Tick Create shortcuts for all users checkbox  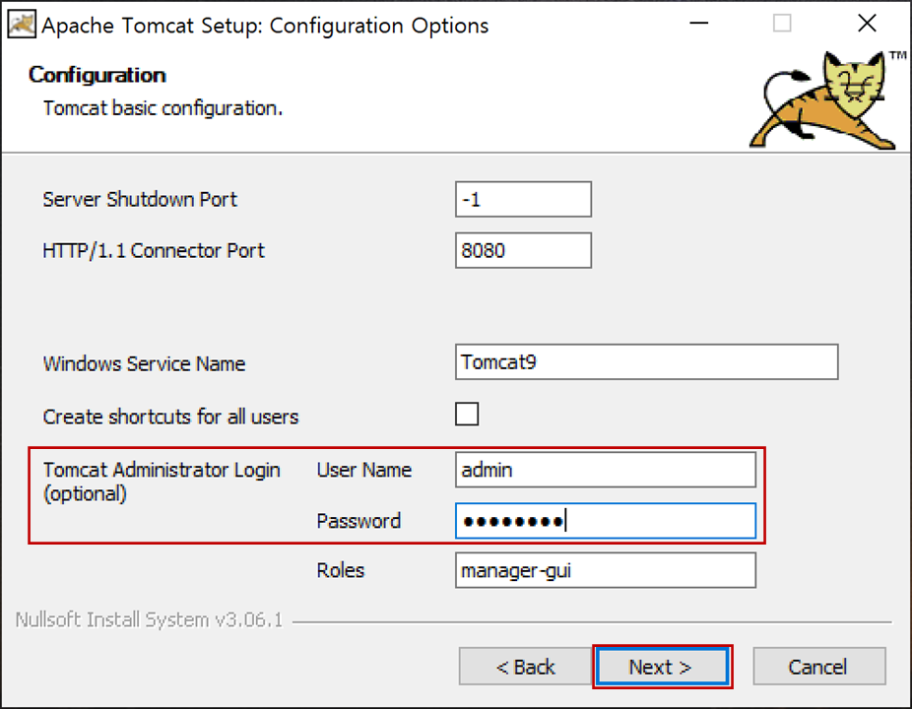coord(467,415)
